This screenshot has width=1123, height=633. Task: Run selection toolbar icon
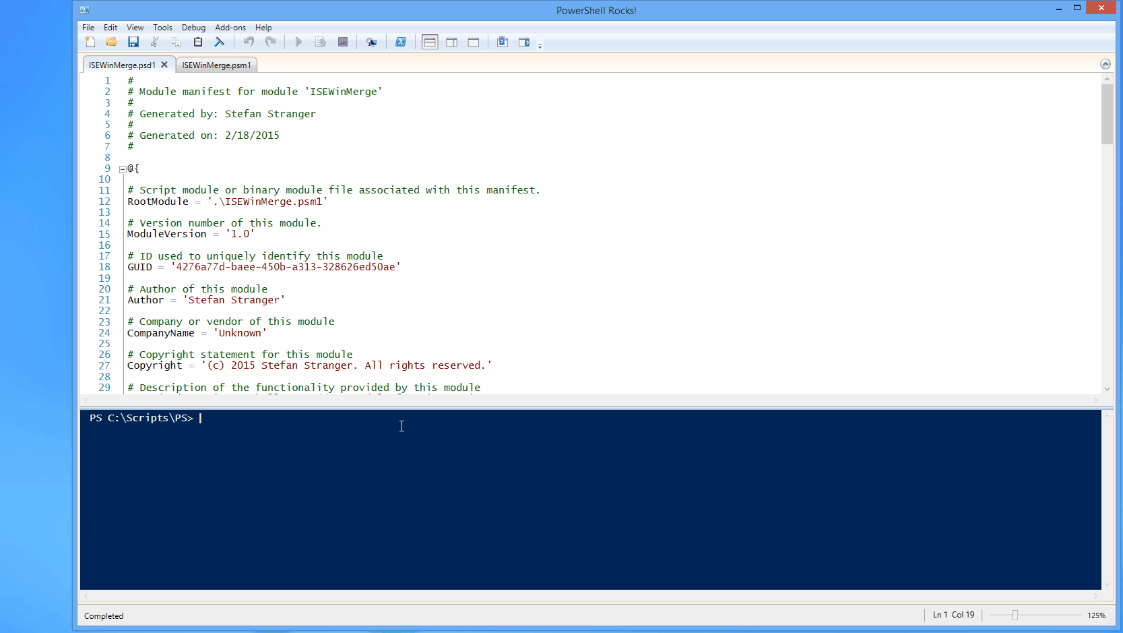(x=321, y=42)
